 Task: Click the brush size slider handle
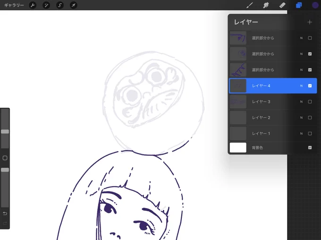[x=5, y=132]
